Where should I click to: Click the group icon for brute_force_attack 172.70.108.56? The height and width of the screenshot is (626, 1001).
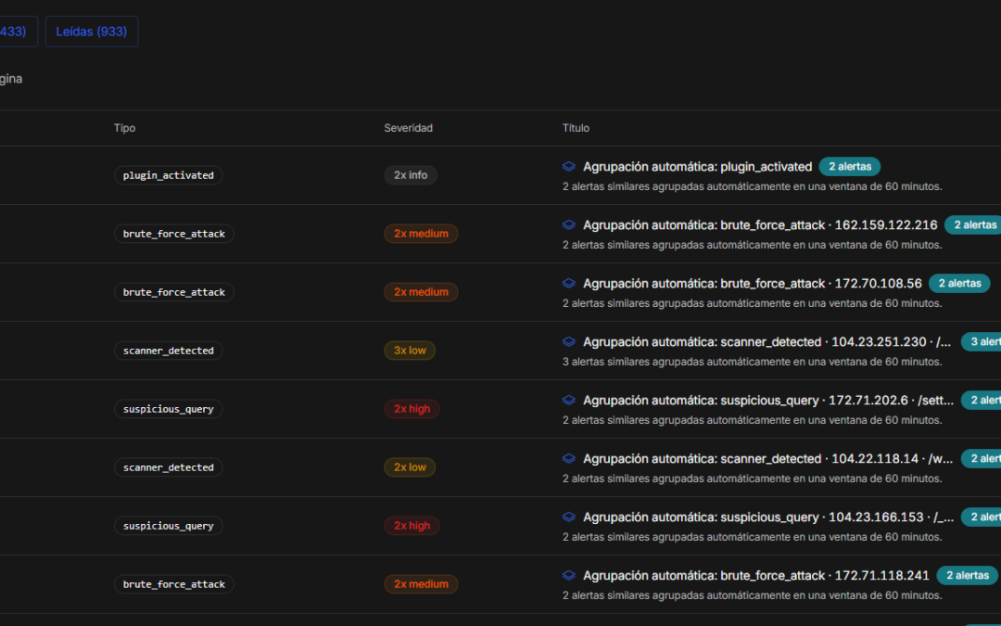pyautogui.click(x=569, y=284)
